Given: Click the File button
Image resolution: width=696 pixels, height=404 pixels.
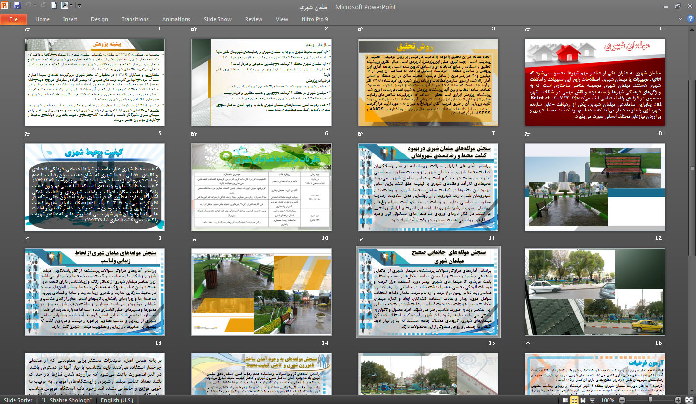Looking at the screenshot, I should click(x=14, y=19).
